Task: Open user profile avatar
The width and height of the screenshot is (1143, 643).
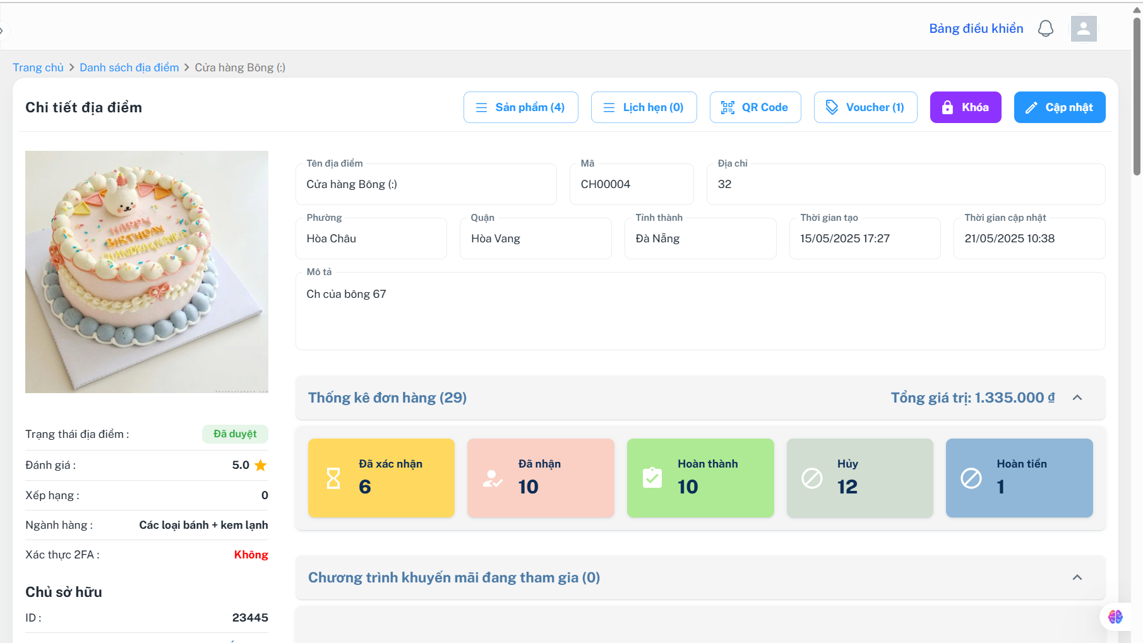Action: (x=1084, y=28)
